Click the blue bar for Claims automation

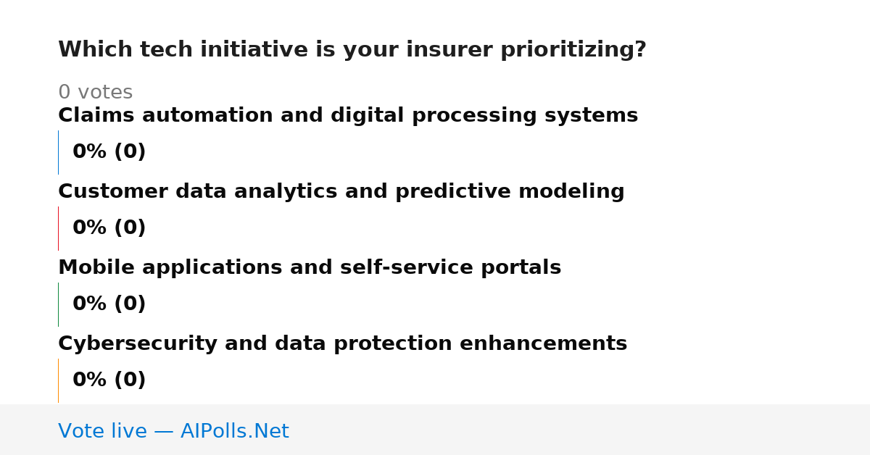point(58,152)
